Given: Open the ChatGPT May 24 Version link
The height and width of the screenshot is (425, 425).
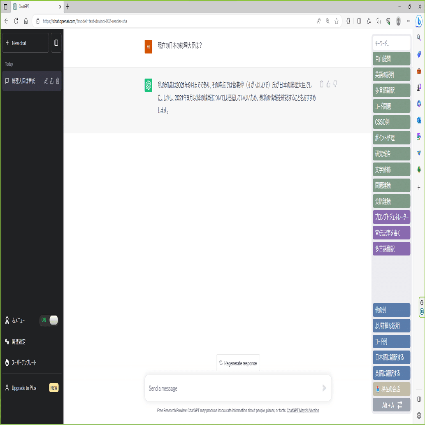Looking at the screenshot, I should coord(302,410).
